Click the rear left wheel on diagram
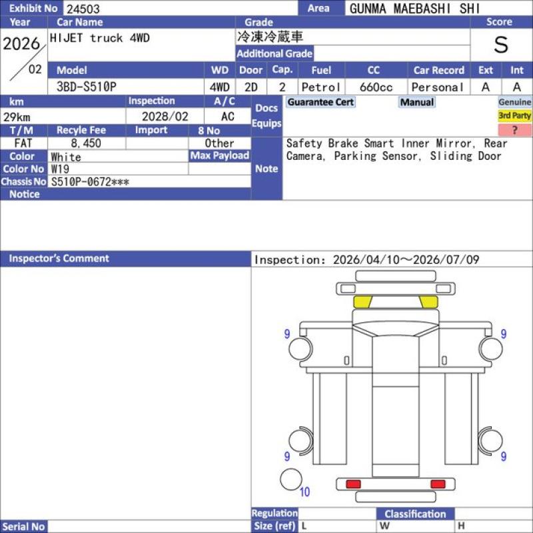The height and width of the screenshot is (533, 533). (300, 440)
